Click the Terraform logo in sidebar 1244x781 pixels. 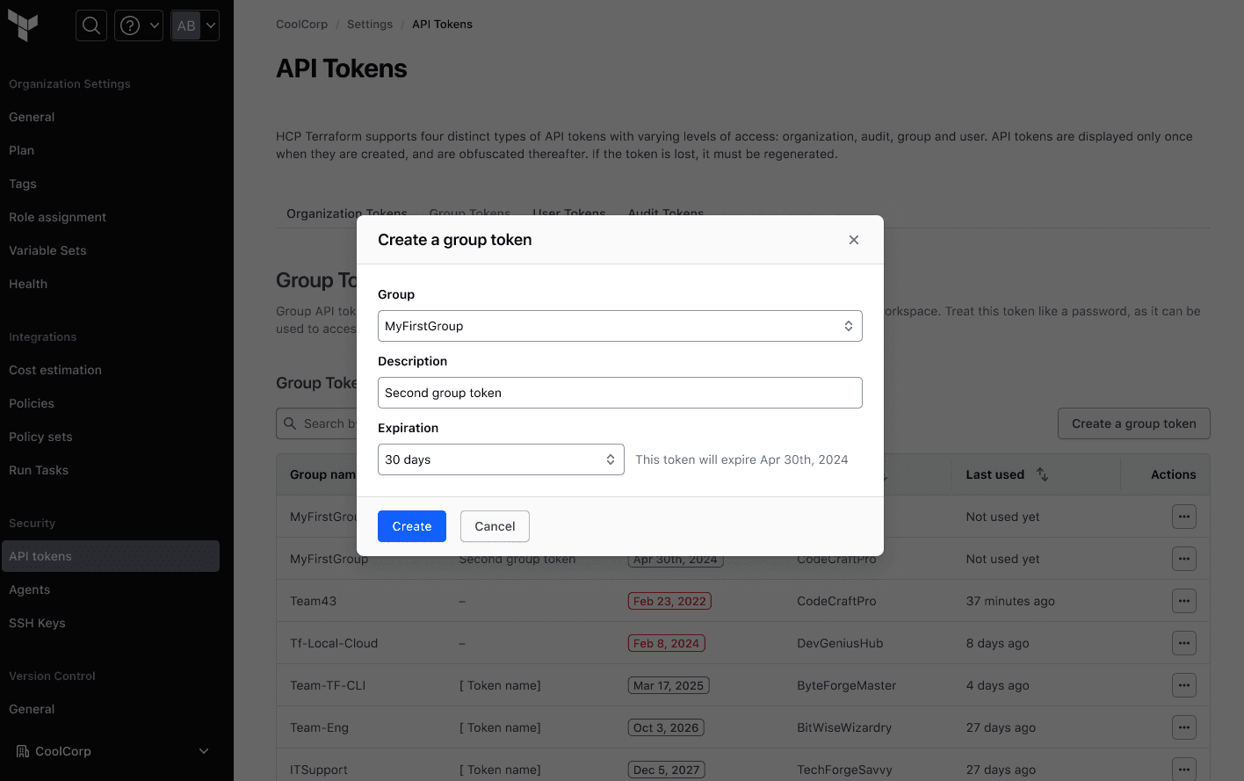click(23, 25)
